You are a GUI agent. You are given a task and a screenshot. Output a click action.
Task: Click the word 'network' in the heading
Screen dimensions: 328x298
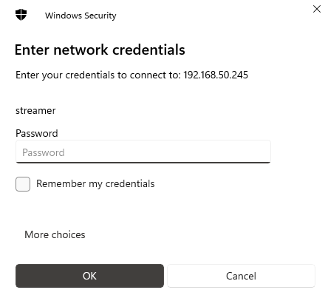pos(81,50)
